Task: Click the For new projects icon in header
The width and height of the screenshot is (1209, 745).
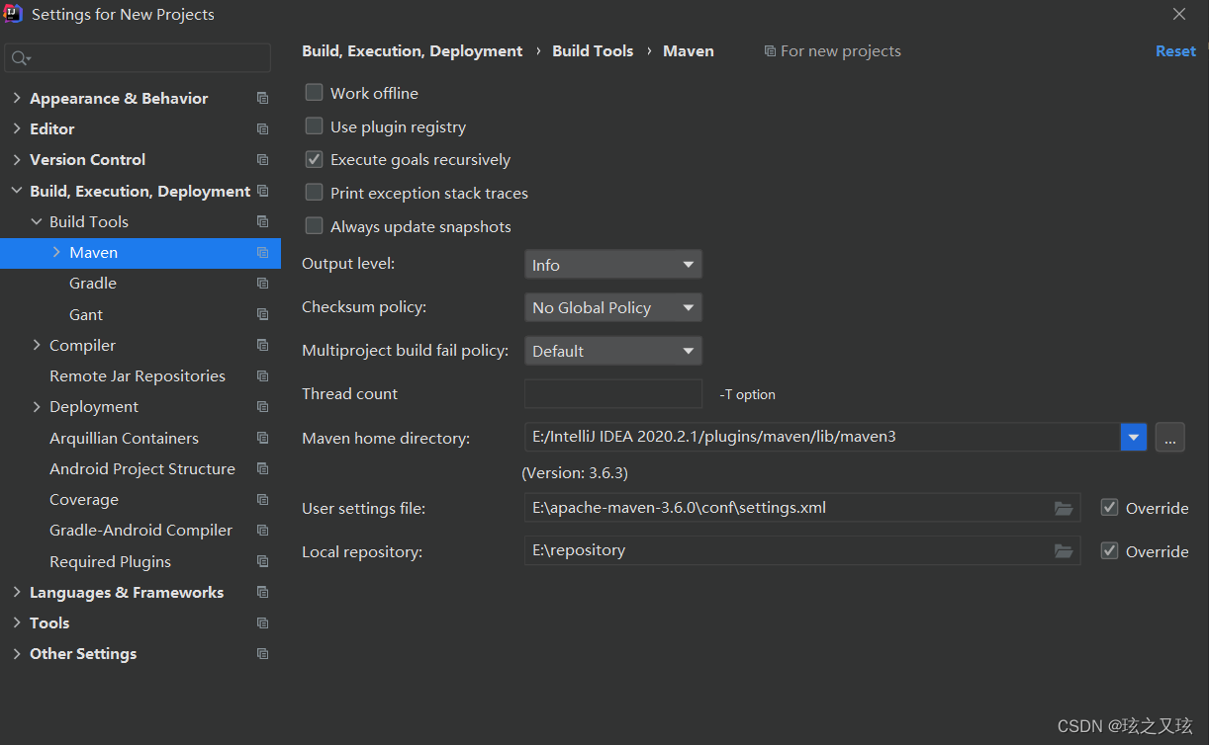Action: pos(770,51)
